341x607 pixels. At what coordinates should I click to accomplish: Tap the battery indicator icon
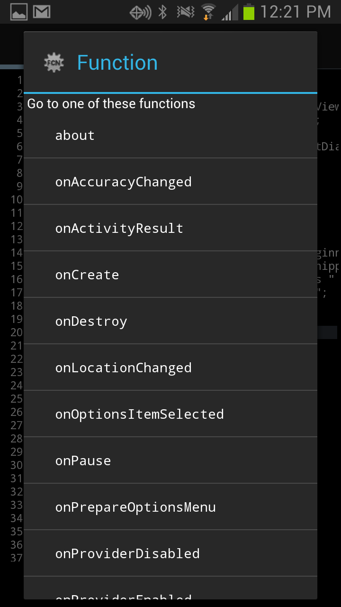(x=249, y=12)
